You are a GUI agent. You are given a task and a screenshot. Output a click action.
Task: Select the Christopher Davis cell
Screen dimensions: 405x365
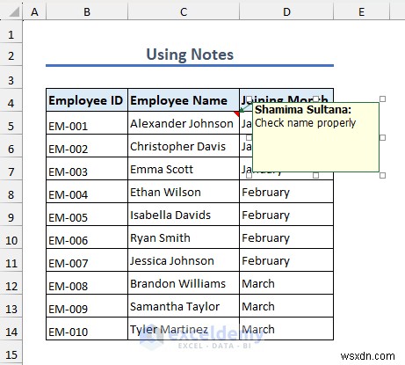point(184,146)
